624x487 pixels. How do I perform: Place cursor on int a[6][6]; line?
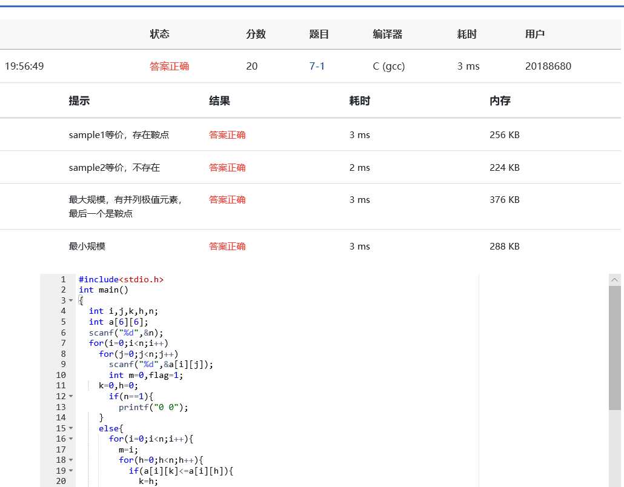pos(118,322)
